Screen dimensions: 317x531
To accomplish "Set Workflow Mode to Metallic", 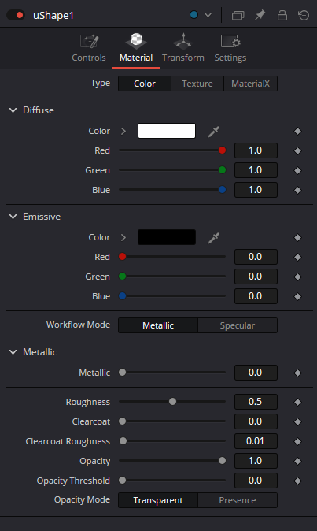I will click(158, 325).
